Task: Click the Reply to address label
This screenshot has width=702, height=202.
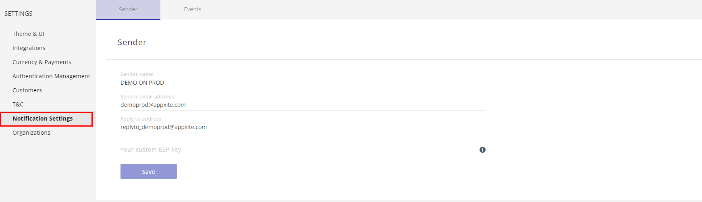Action: 141,119
